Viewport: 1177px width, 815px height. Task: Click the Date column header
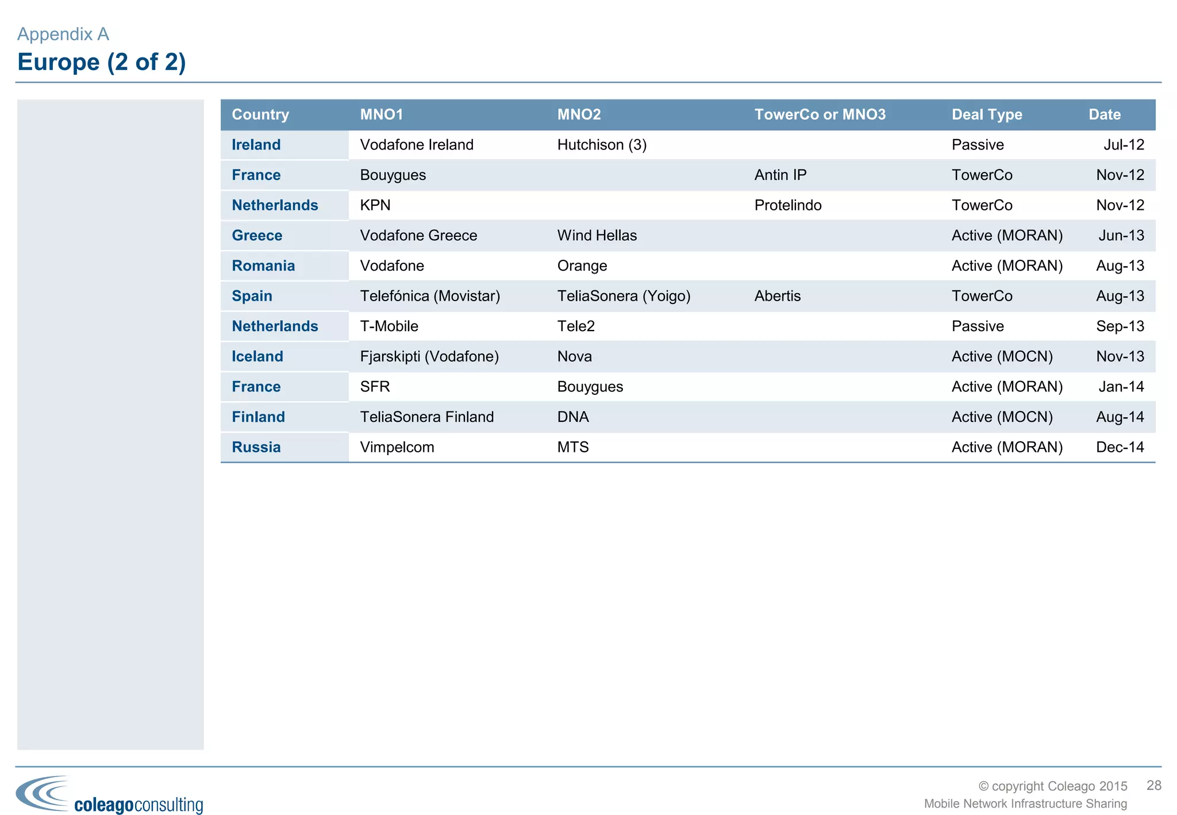click(1104, 114)
